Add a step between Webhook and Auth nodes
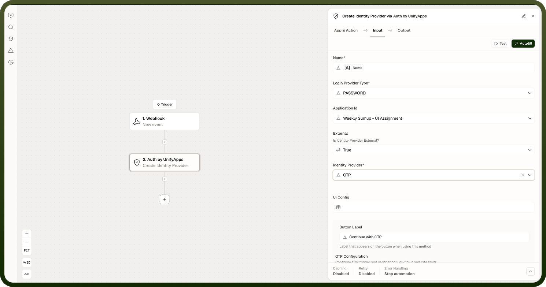The height and width of the screenshot is (287, 546). pyautogui.click(x=165, y=142)
